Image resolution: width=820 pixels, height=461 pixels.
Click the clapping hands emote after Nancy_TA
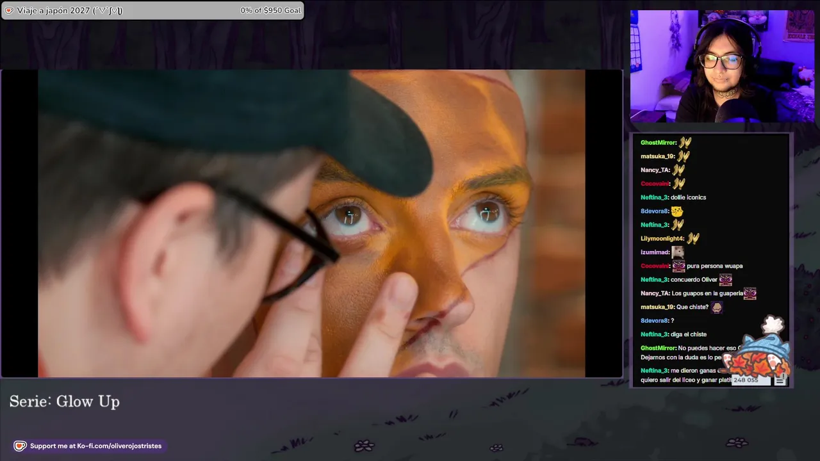678,170
